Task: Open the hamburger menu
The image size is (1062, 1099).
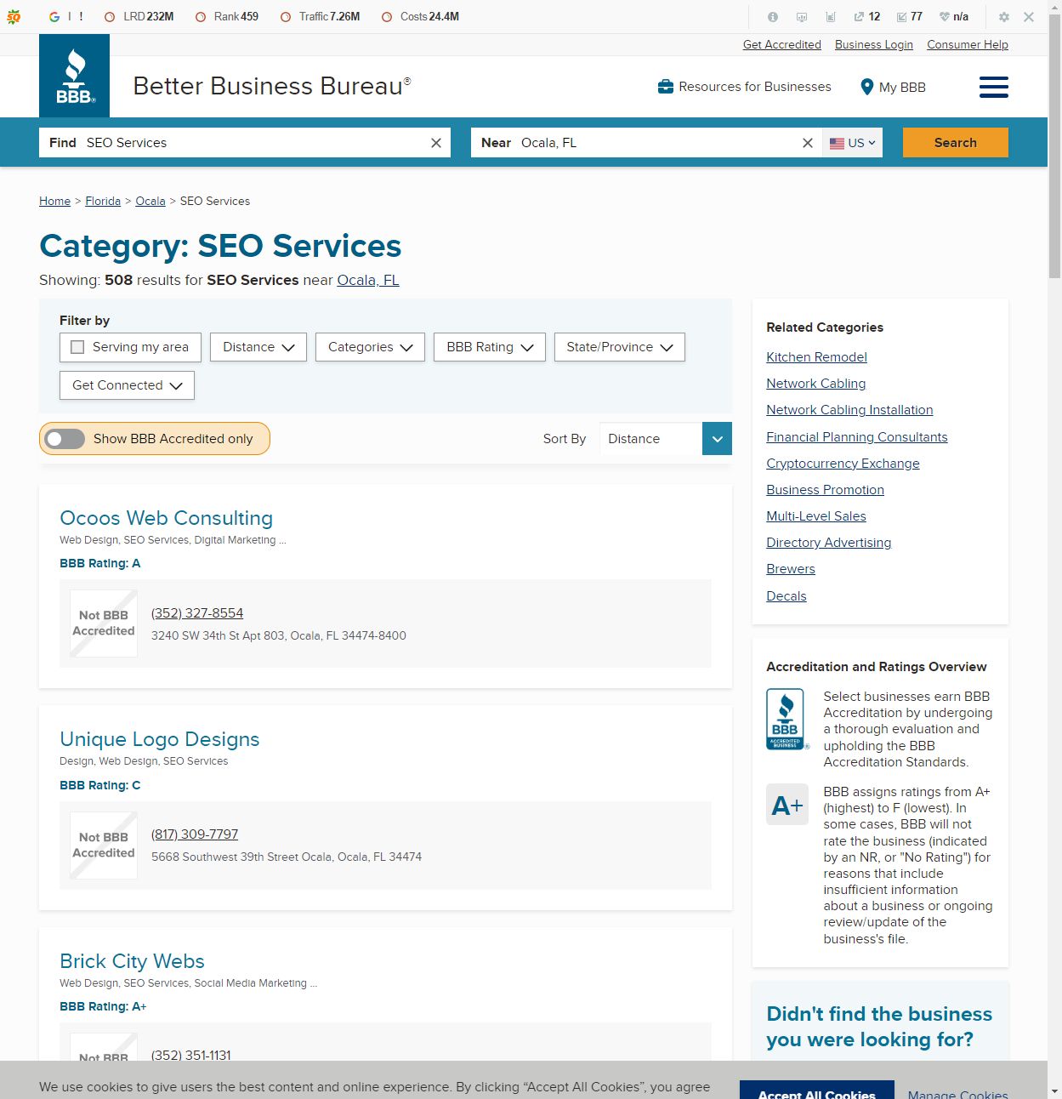Action: click(993, 87)
